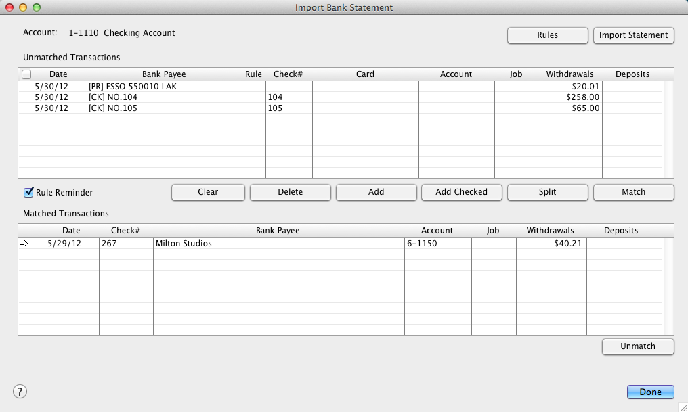688x412 pixels.
Task: Check the select-all box in Unmatched header
Action: pyautogui.click(x=26, y=74)
